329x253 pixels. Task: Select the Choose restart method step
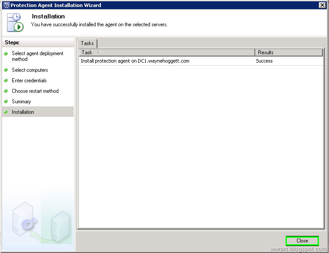pos(35,91)
